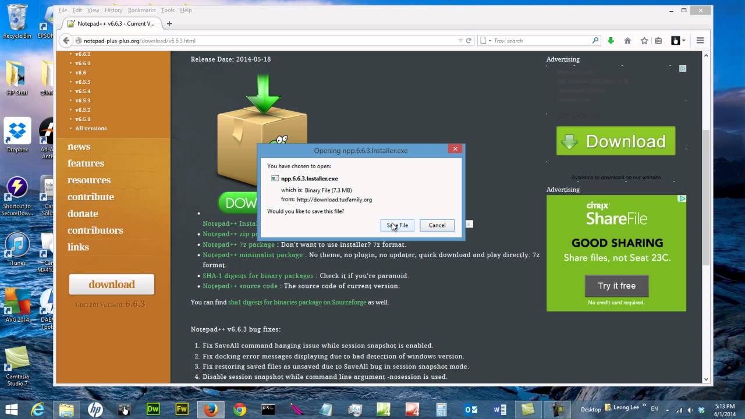Viewport: 745px width, 419px height.
Task: Bookmark this page with the star icon
Action: coord(644,41)
